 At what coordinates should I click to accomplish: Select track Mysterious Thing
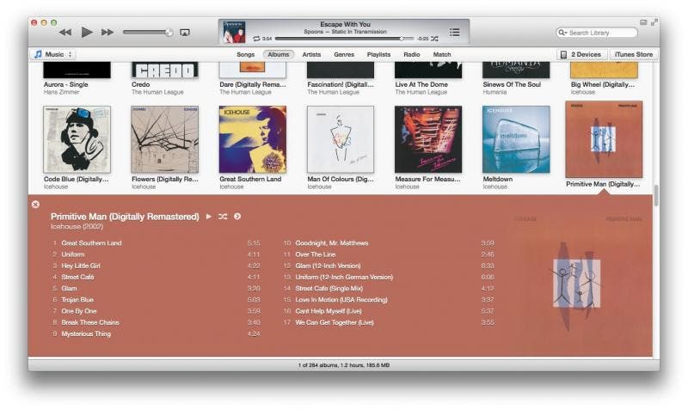pyautogui.click(x=157, y=334)
